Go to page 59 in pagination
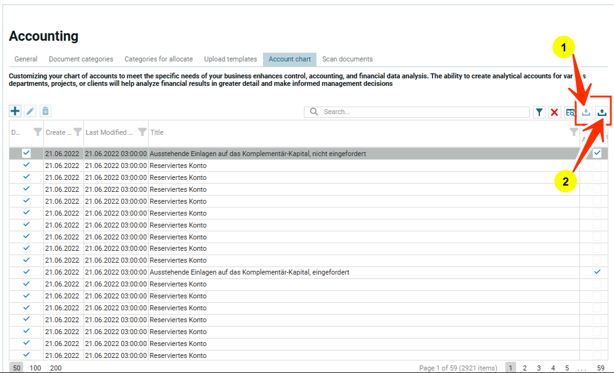The width and height of the screenshot is (614, 373). 601,368
